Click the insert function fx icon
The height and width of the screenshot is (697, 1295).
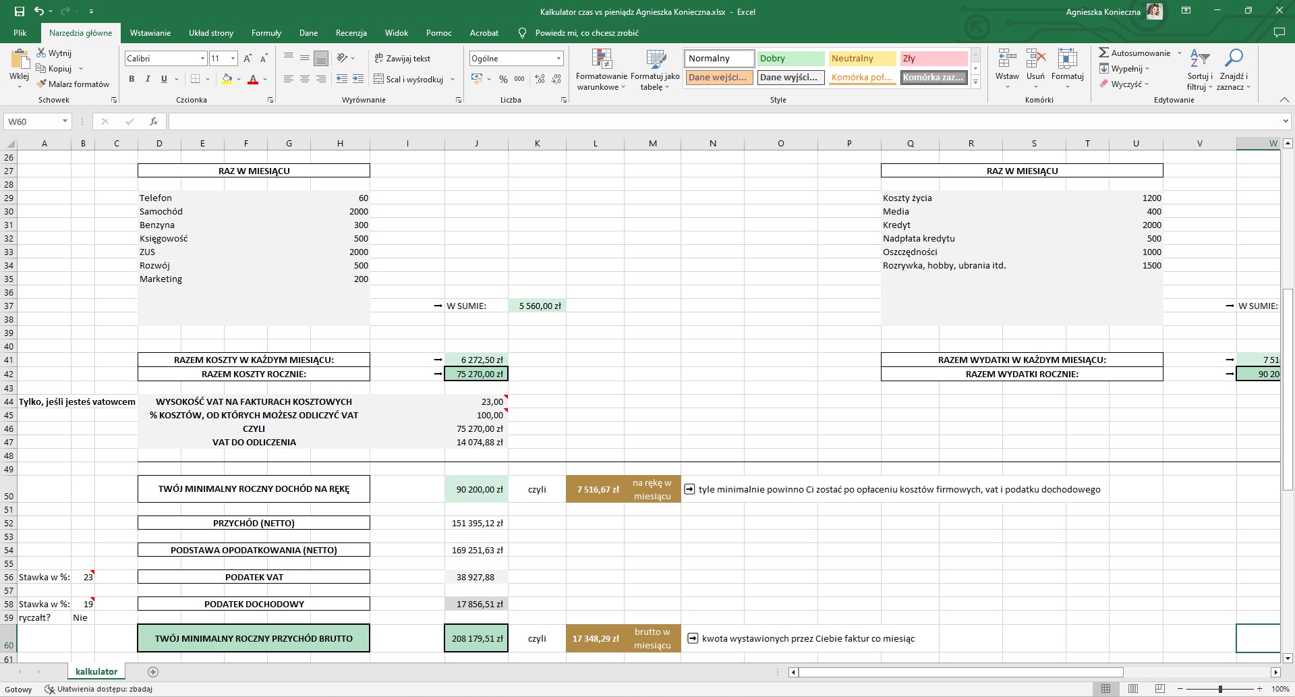point(154,121)
